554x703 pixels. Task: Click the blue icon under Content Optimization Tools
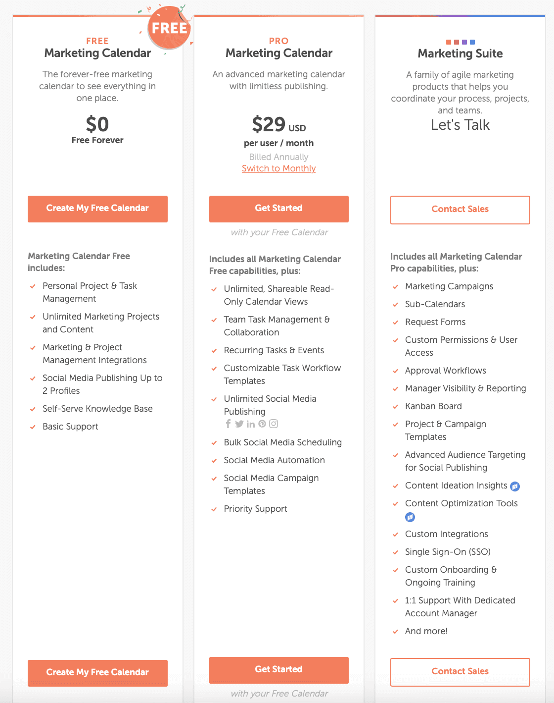coord(410,517)
